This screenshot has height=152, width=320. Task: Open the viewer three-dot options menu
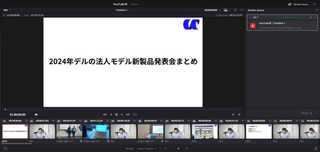[242, 10]
